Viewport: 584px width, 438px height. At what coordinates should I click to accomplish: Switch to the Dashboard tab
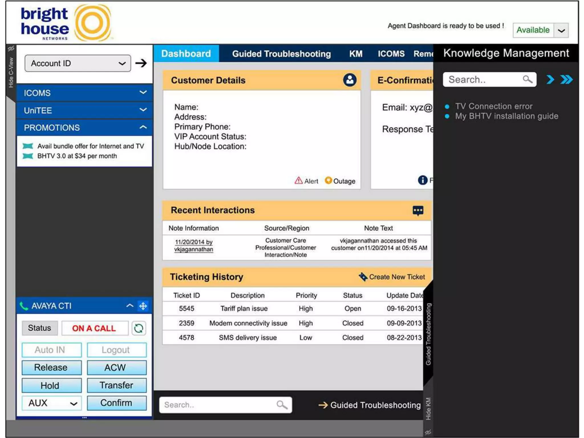tap(186, 54)
